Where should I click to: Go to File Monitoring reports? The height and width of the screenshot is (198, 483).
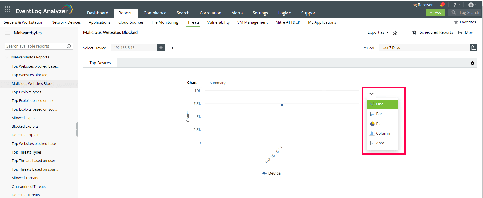point(165,22)
